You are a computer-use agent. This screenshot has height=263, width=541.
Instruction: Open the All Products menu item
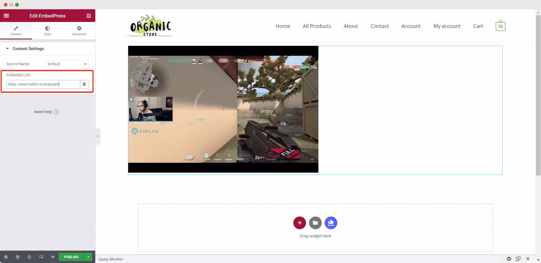(317, 26)
